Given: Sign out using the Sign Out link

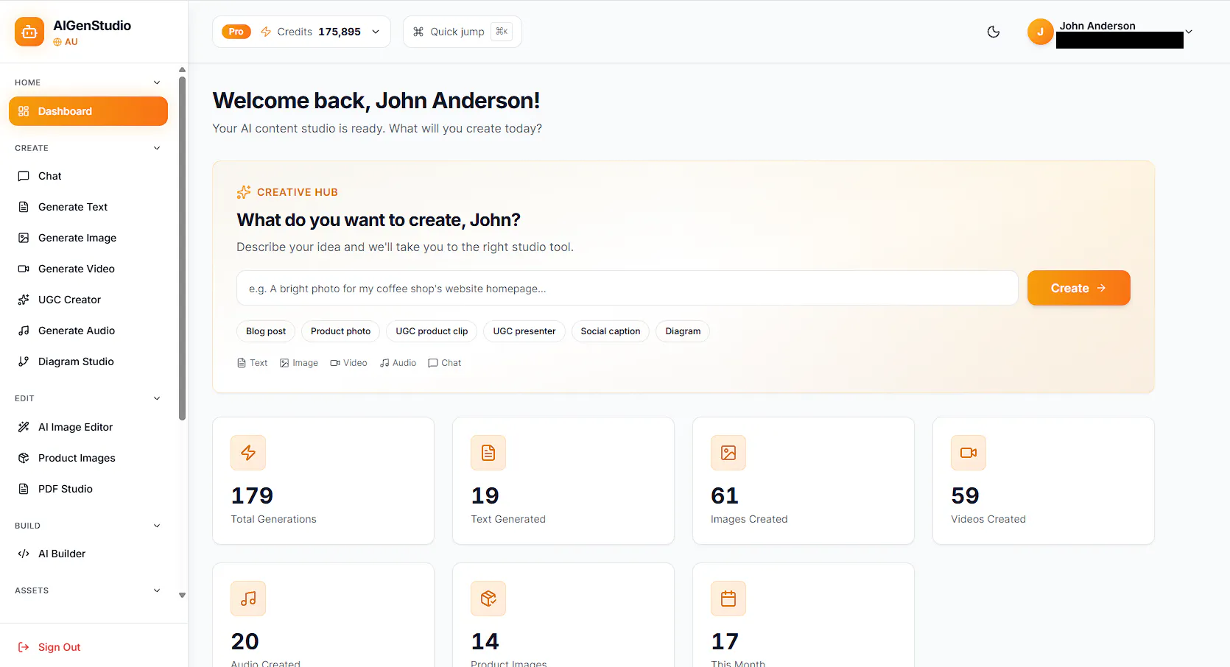Looking at the screenshot, I should (x=49, y=647).
